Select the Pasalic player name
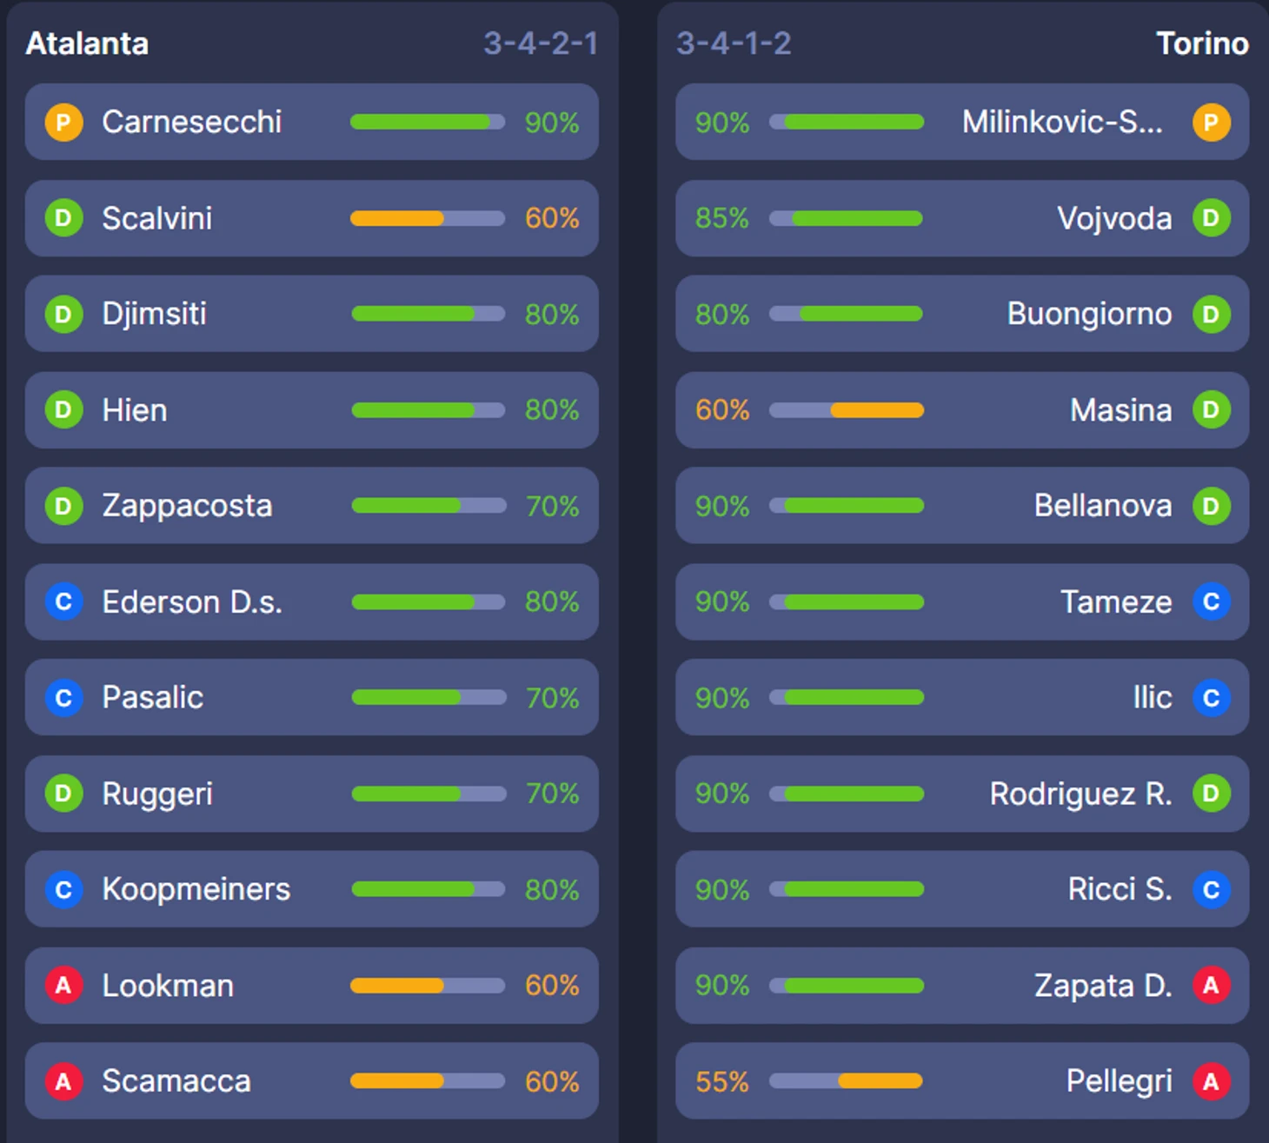This screenshot has height=1143, width=1269. point(153,698)
